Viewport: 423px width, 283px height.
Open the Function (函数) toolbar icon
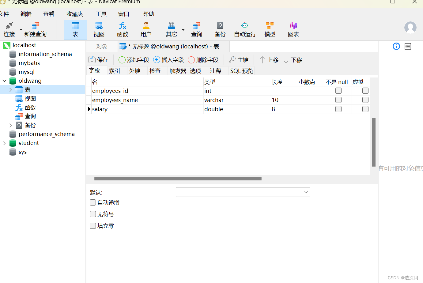pos(123,29)
